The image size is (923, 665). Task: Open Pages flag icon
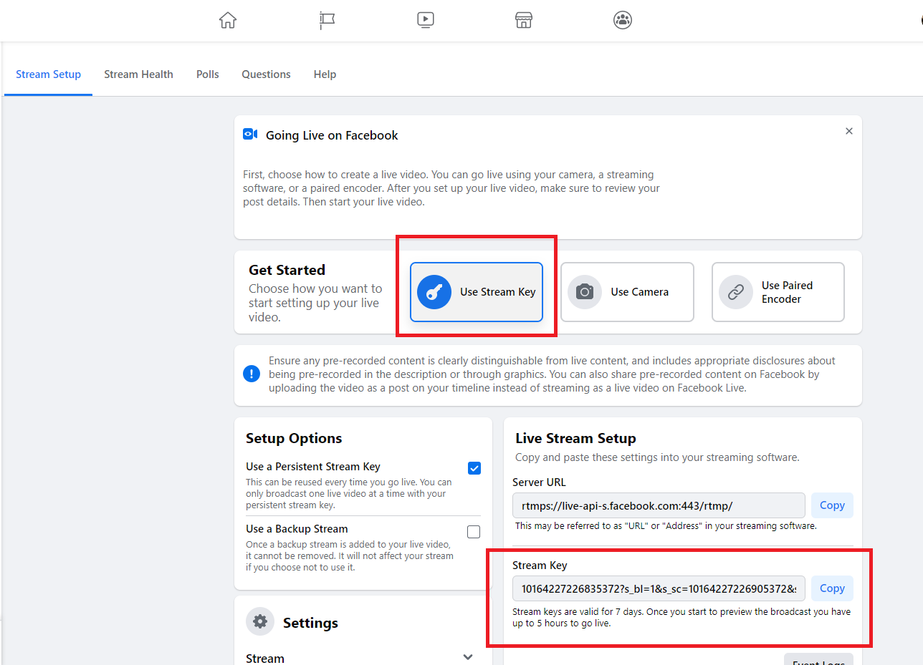click(x=327, y=20)
